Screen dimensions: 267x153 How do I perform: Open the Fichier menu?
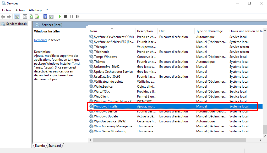(7, 10)
